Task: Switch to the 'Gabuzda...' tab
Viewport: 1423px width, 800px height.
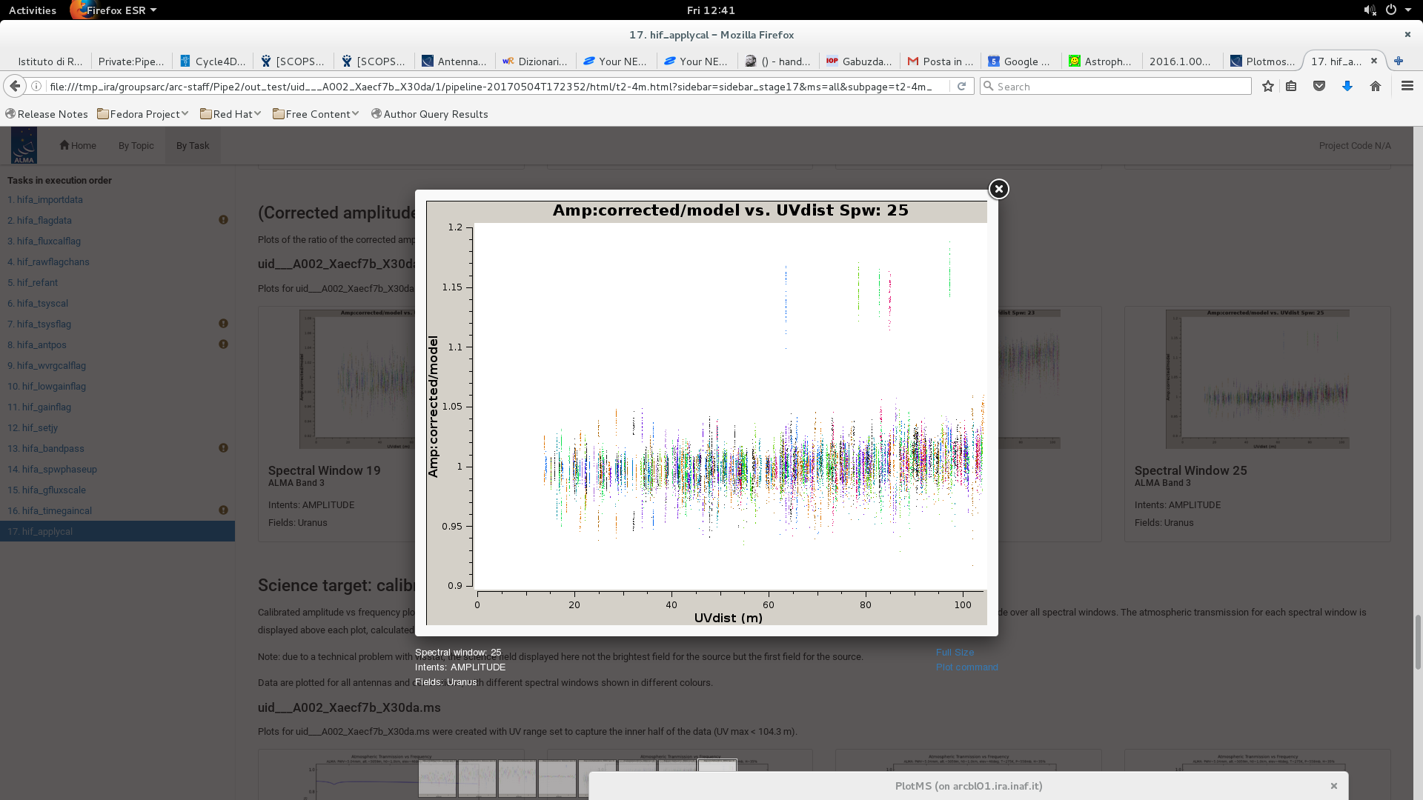Action: click(x=858, y=61)
